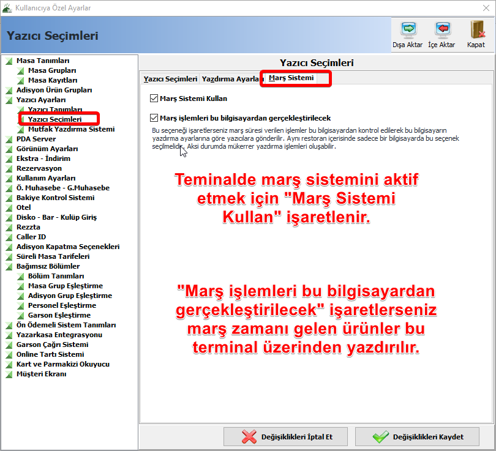The height and width of the screenshot is (451, 496).
Task: Open Yazıcı Tanımları in the tree
Action: click(55, 110)
